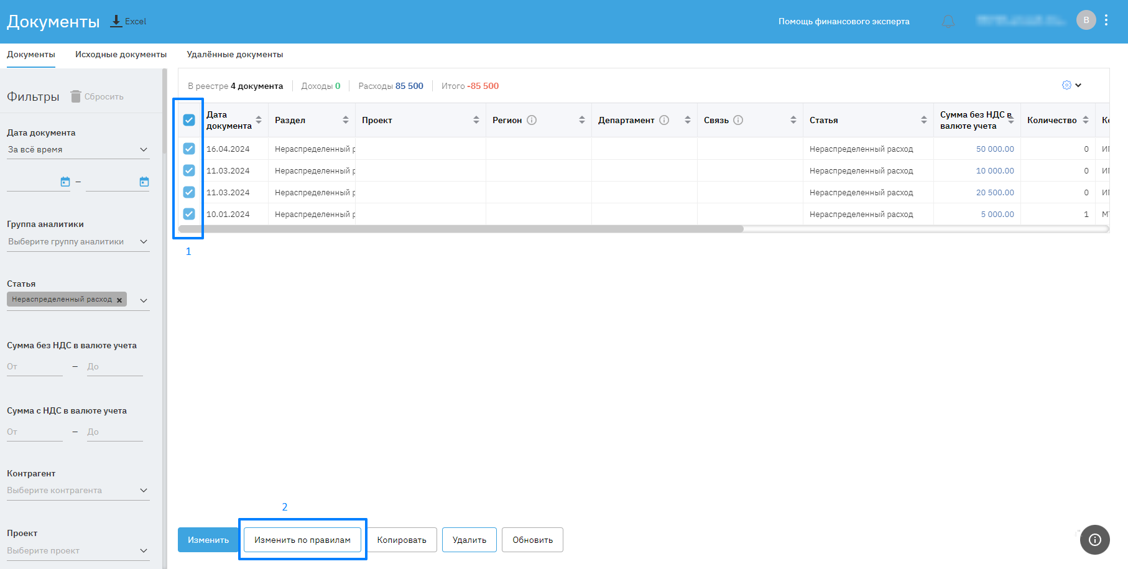
Task: Open the three-dot user menu
Action: pyautogui.click(x=1106, y=21)
